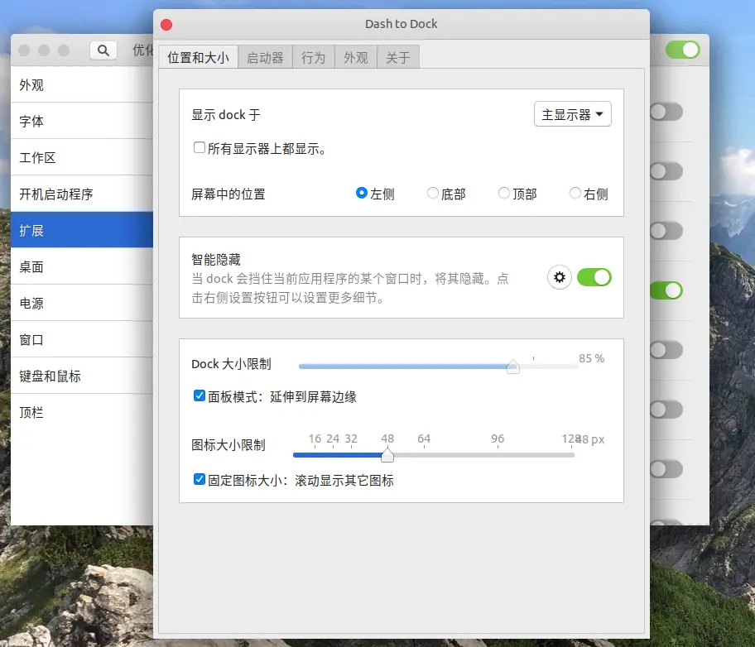Click the search icon in Tweaks window

pos(103,50)
